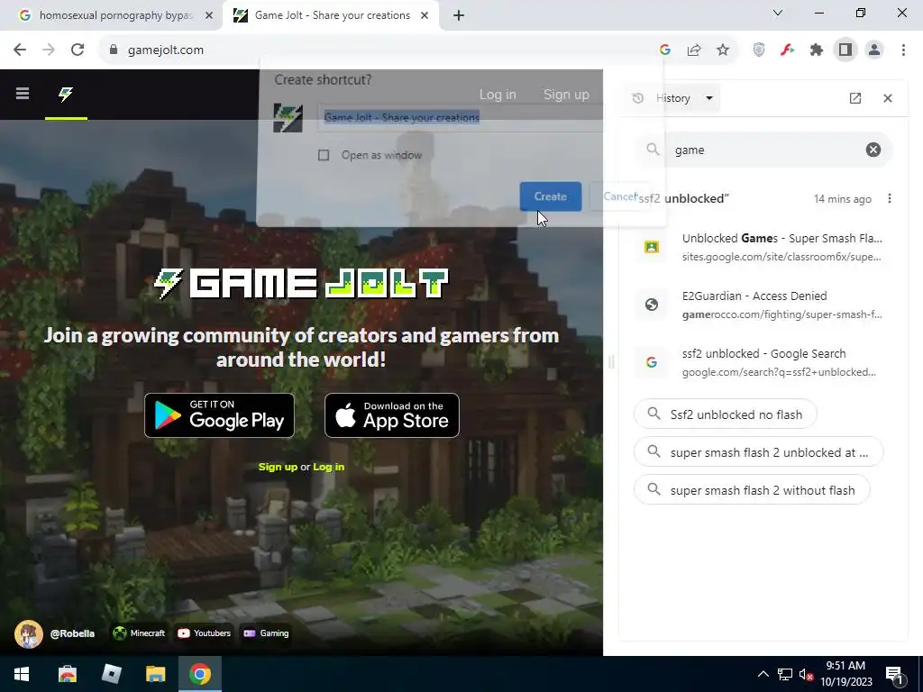Open Game Jolt hamburger menu

(23, 94)
